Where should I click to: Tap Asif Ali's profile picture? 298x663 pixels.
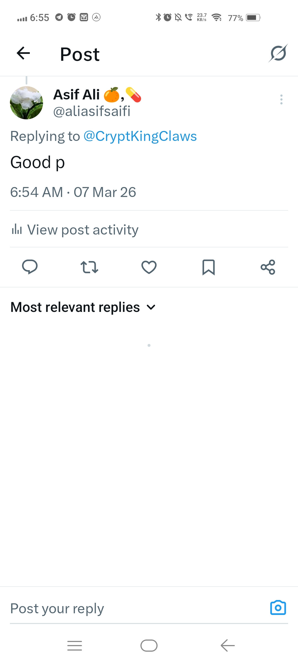tap(26, 103)
